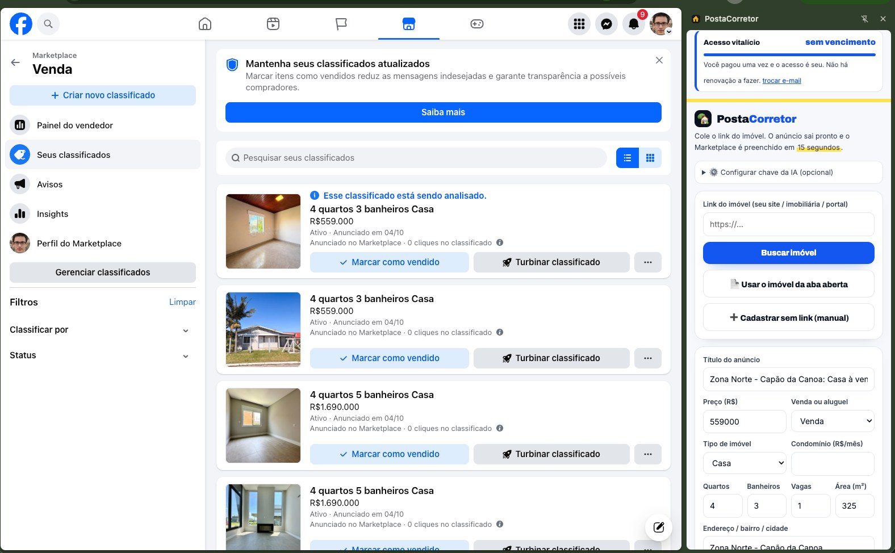
Task: Open notifications bell
Action: 634,24
